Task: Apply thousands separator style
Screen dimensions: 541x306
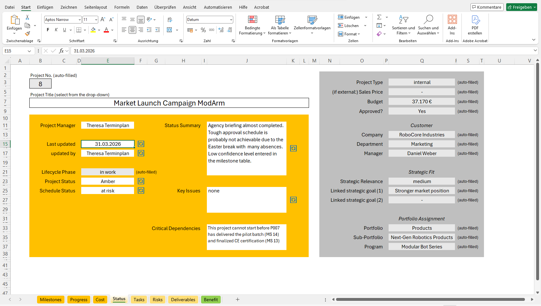Action: 212,30
